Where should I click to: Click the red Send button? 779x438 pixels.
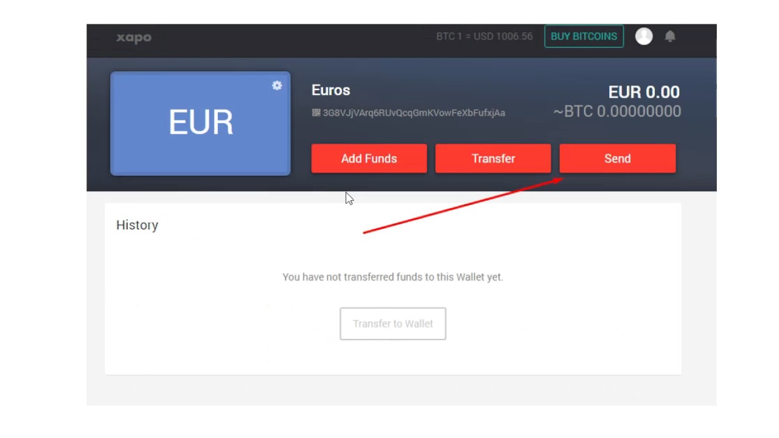point(617,158)
